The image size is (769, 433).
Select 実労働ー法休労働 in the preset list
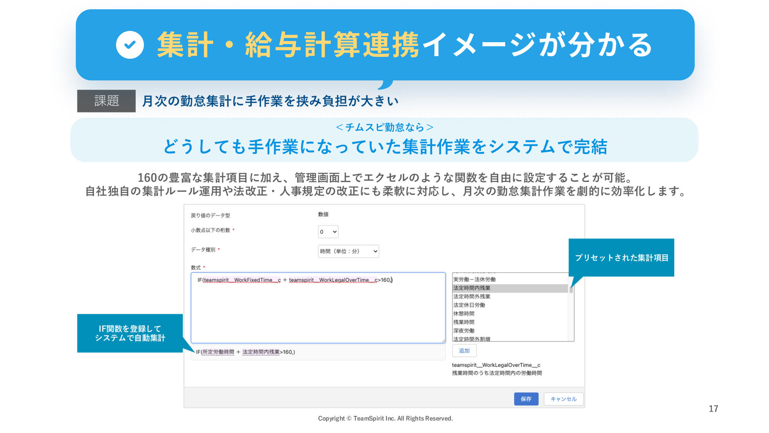tap(474, 279)
